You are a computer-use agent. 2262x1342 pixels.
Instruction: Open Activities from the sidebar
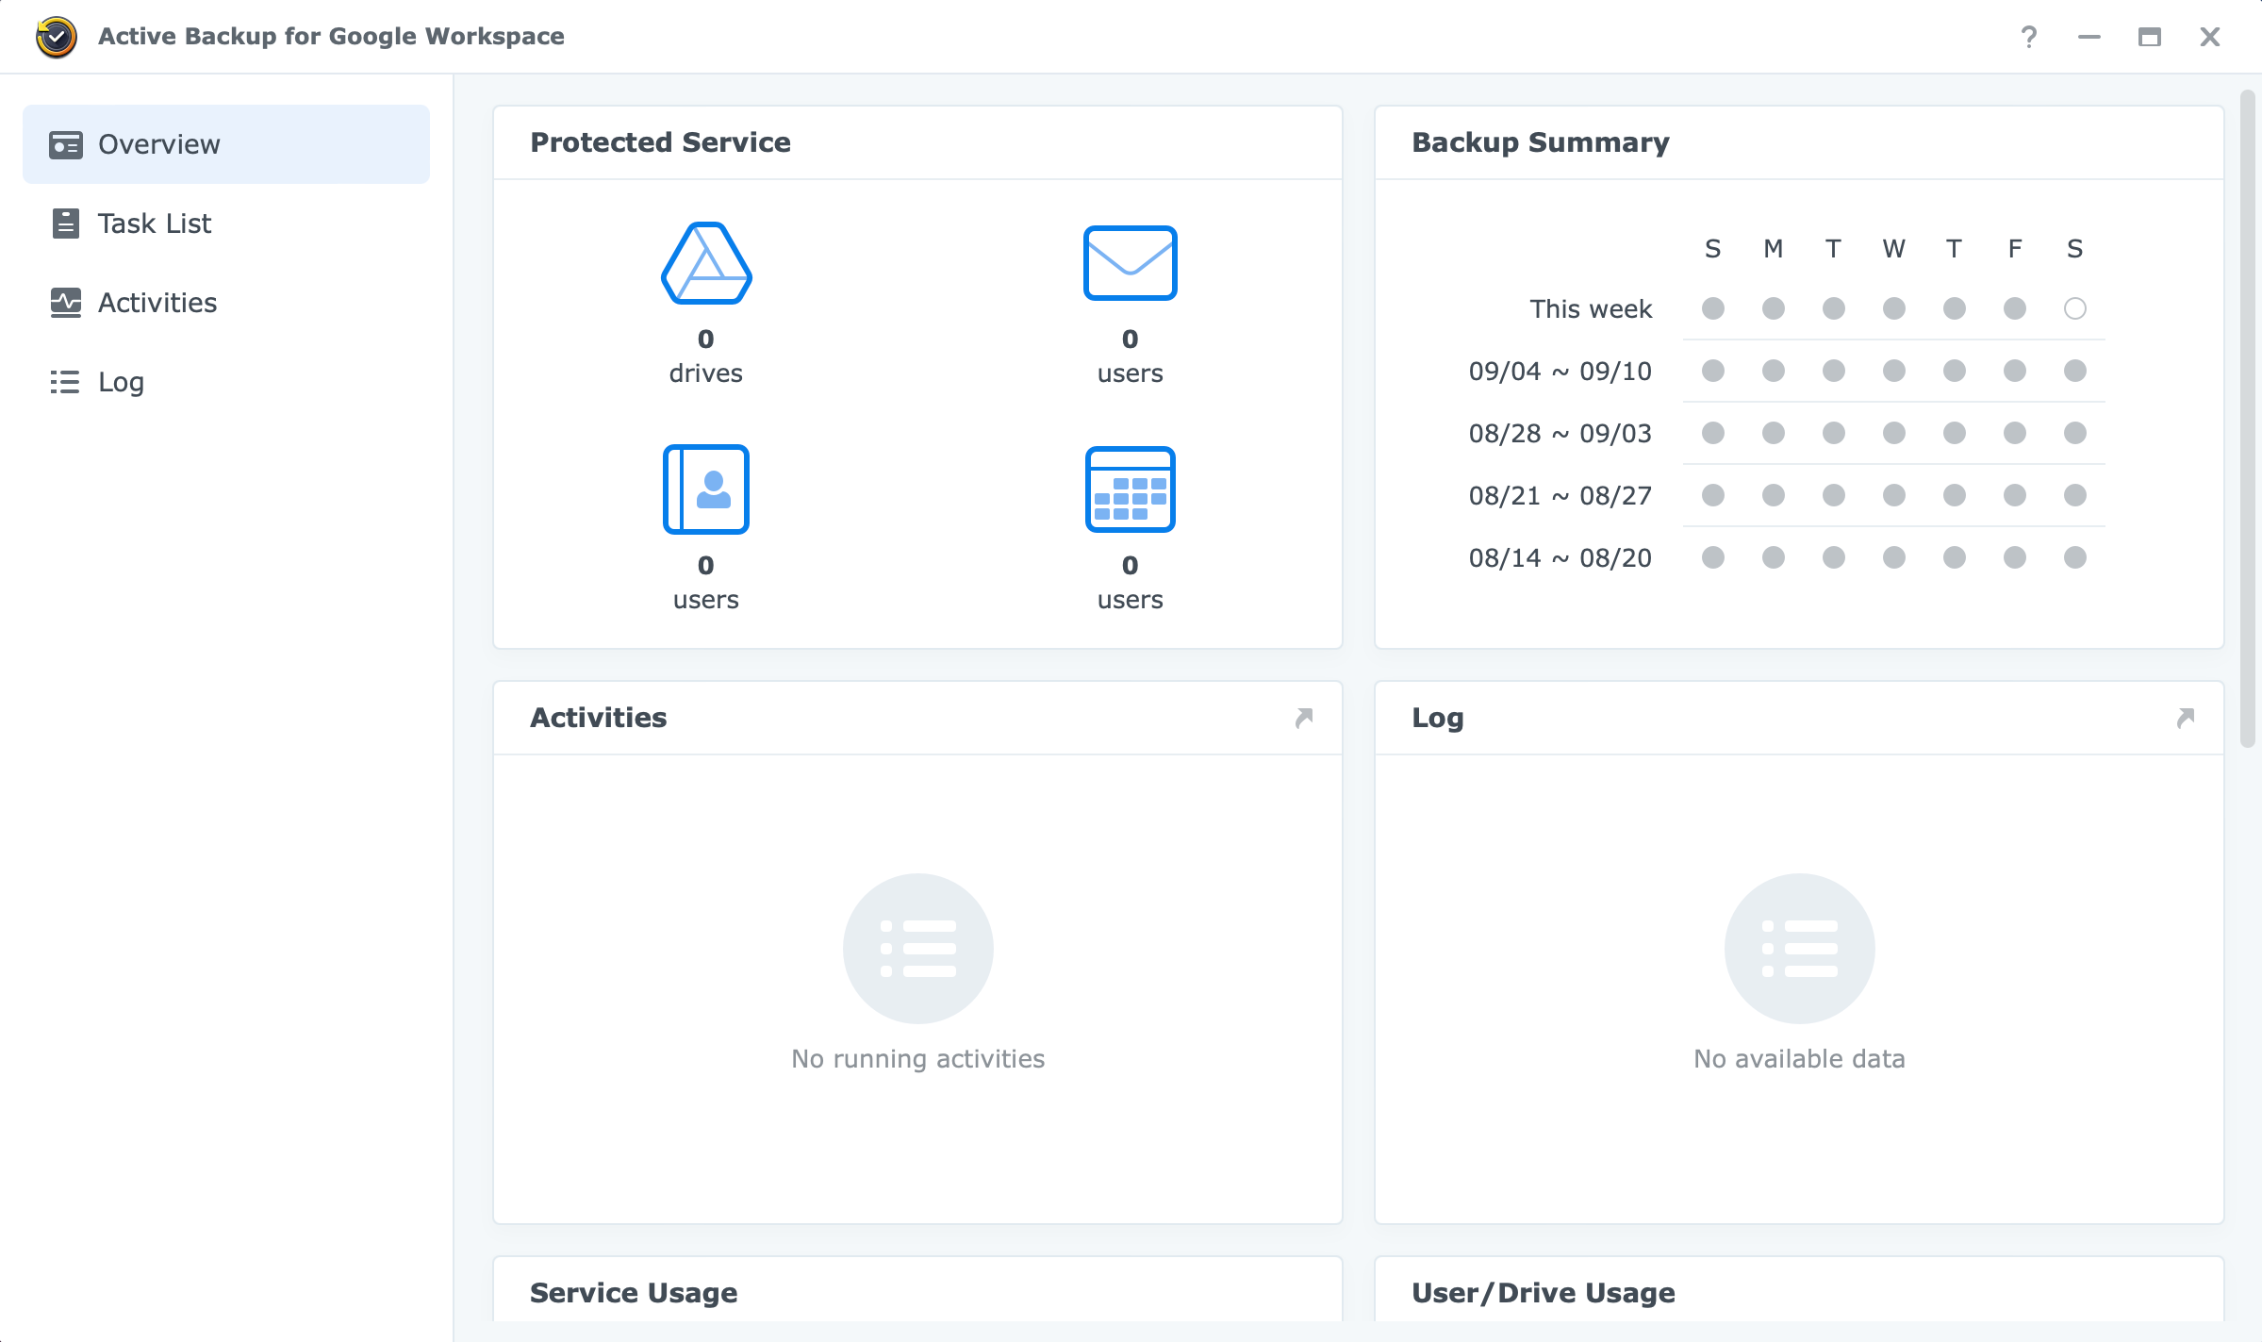(226, 303)
